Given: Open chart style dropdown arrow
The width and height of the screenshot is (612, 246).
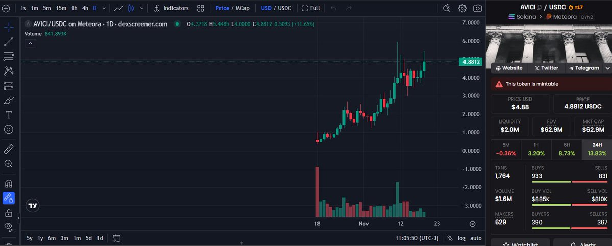Looking at the screenshot, I should pos(141,8).
